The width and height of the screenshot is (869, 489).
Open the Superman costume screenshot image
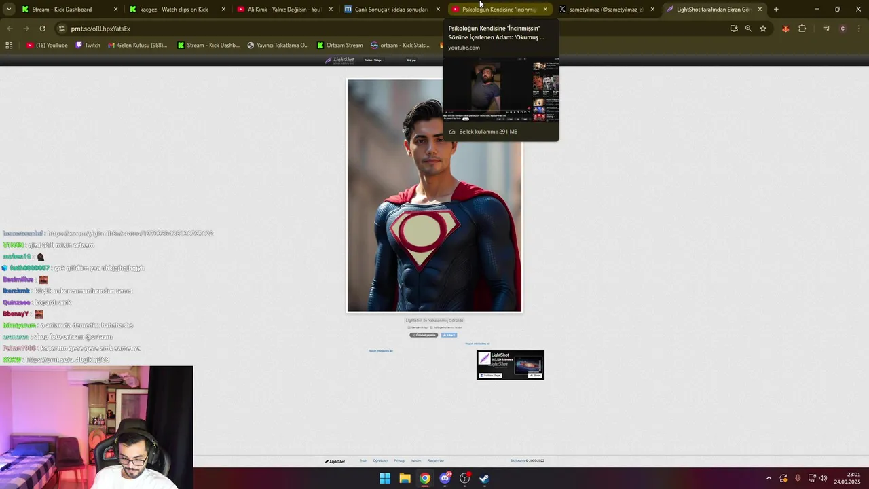coord(434,196)
